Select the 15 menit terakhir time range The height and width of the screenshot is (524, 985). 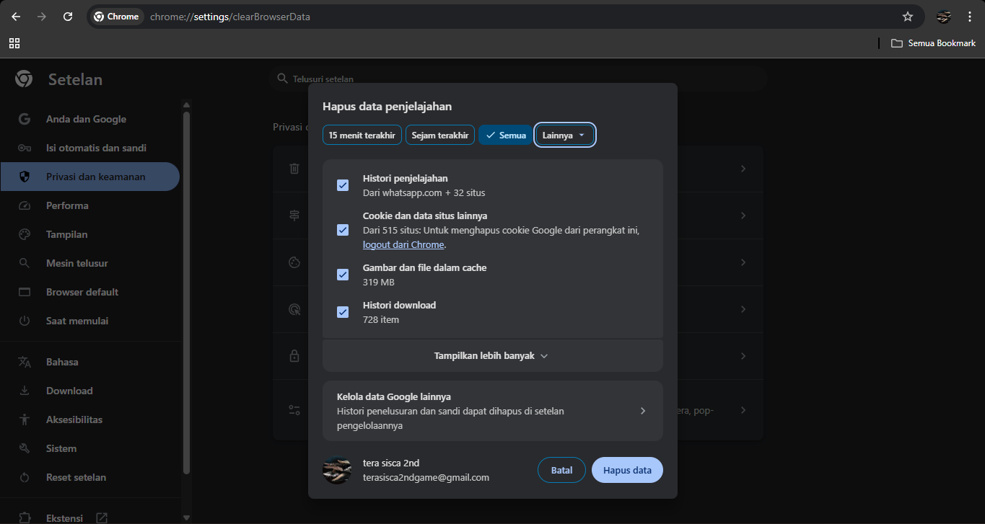coord(362,135)
